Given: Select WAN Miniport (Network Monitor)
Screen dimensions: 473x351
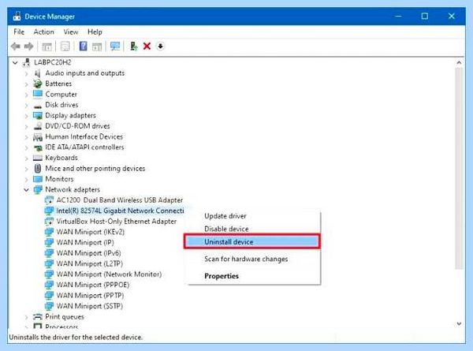Looking at the screenshot, I should coord(109,274).
